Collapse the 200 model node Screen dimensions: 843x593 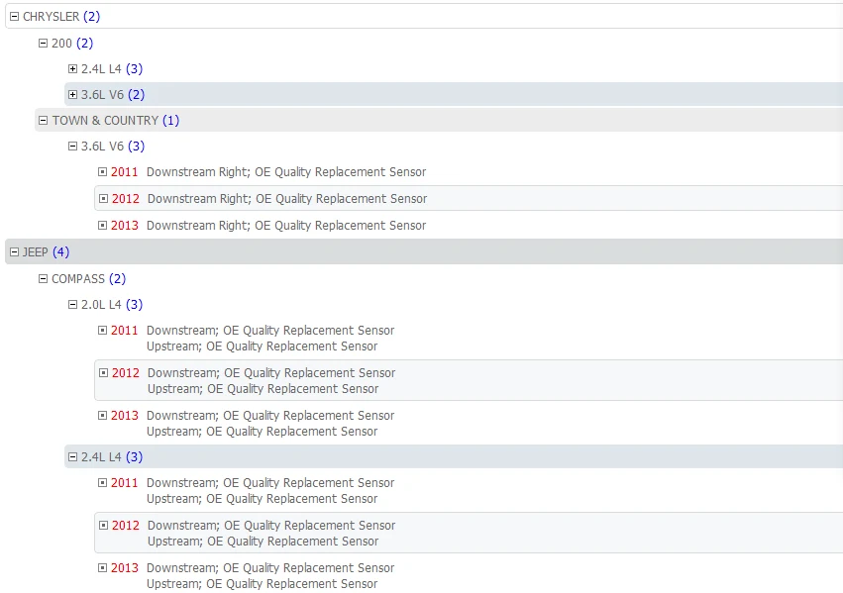(x=43, y=43)
